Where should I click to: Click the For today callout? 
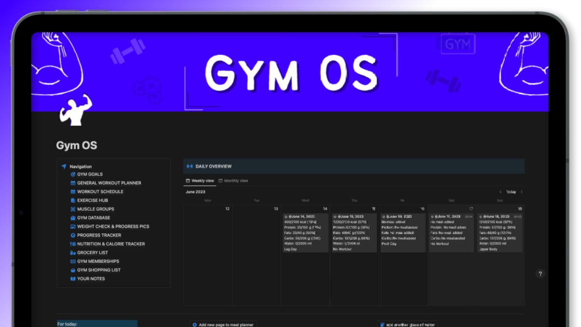click(97, 324)
